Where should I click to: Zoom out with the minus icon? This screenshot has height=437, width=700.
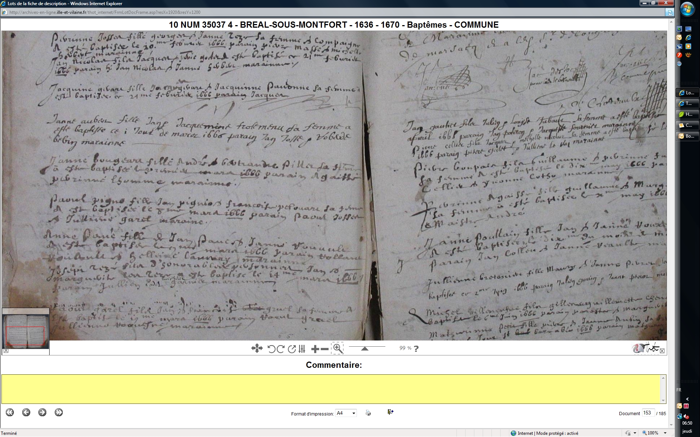click(x=324, y=349)
